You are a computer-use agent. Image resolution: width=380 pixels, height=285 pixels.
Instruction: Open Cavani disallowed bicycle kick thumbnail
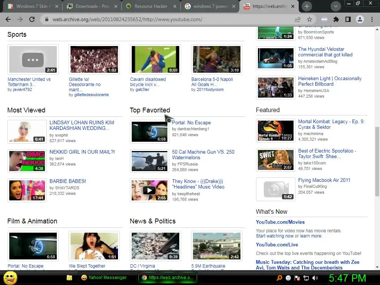155,59
